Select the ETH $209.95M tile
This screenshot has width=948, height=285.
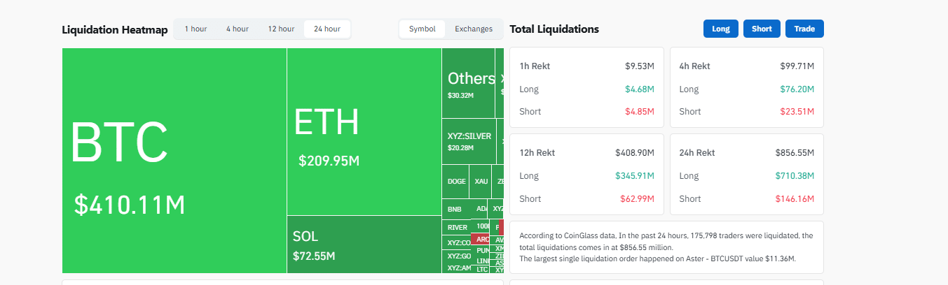pyautogui.click(x=364, y=131)
